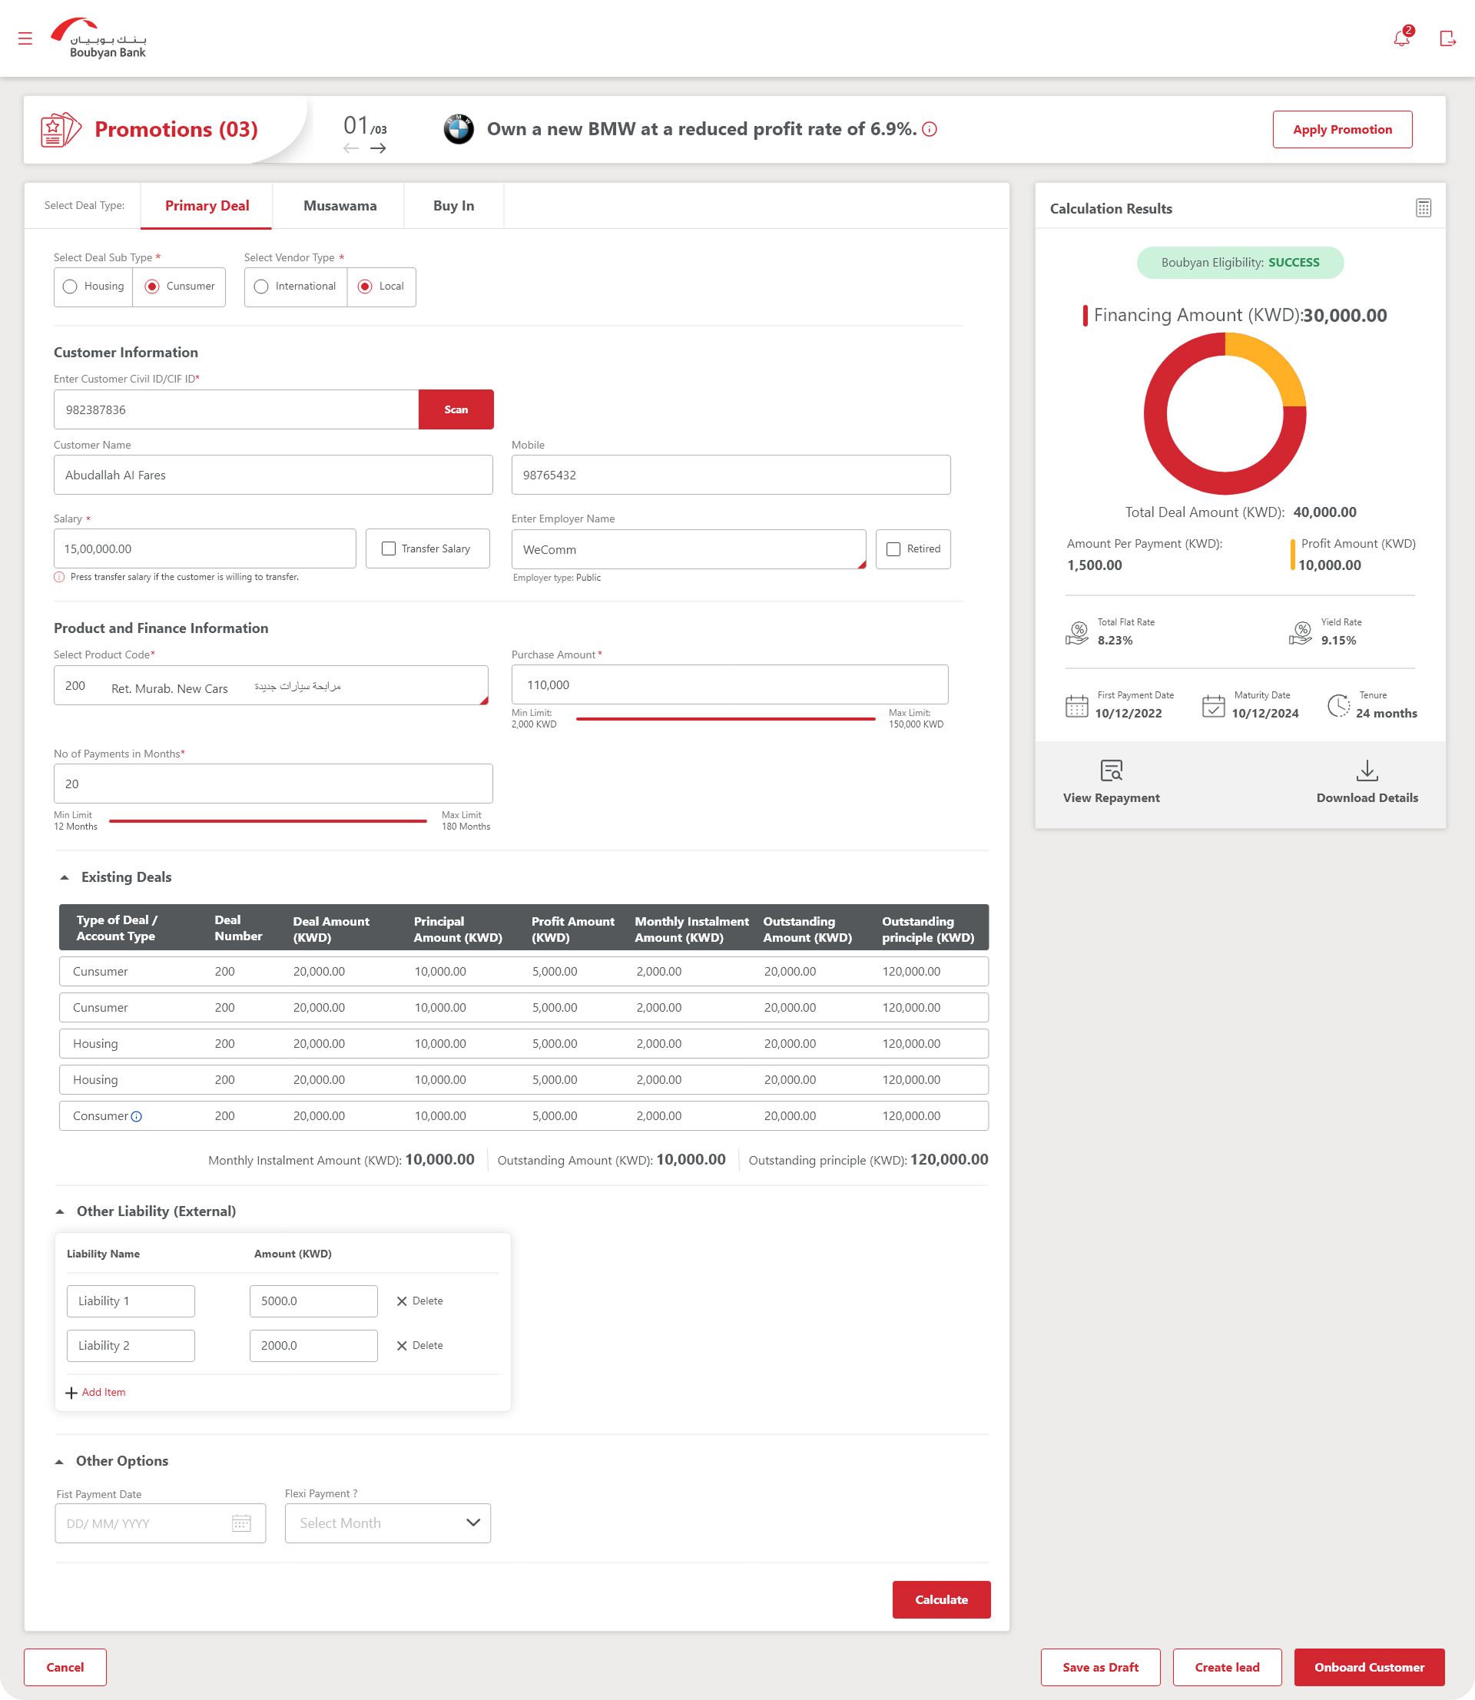
Task: Open calculator icon in Calculation Results
Action: [x=1423, y=208]
